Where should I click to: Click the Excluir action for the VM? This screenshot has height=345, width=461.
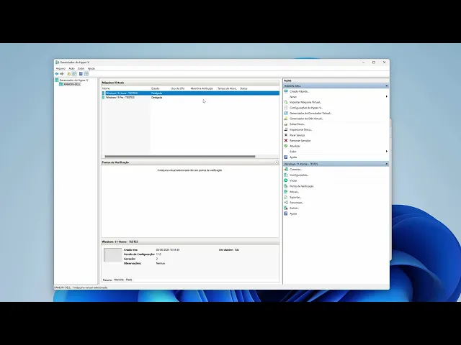(x=294, y=208)
